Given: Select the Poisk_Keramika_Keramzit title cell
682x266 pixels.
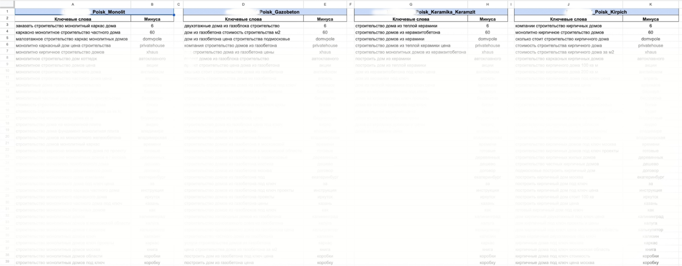Looking at the screenshot, I should [431, 12].
